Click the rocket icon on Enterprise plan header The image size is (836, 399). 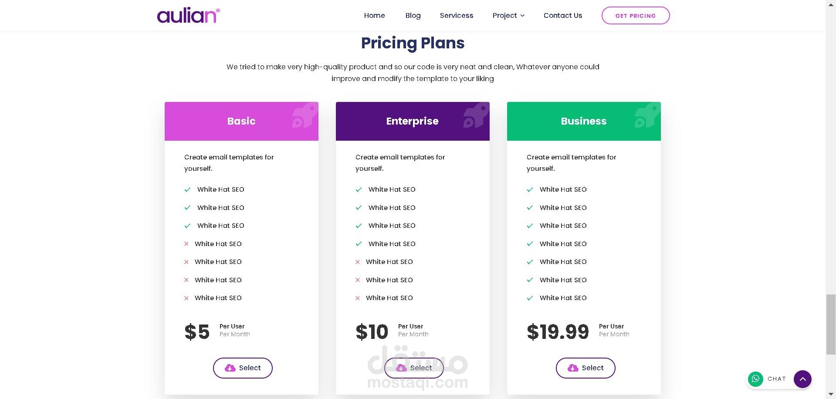tap(476, 116)
